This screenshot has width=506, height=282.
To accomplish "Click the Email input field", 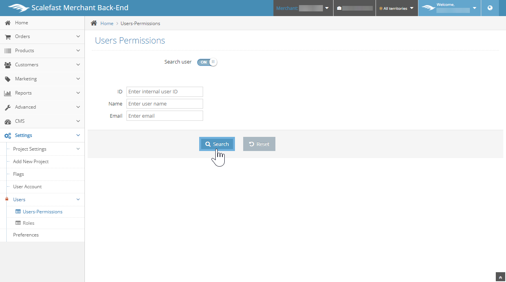I will coord(165,116).
